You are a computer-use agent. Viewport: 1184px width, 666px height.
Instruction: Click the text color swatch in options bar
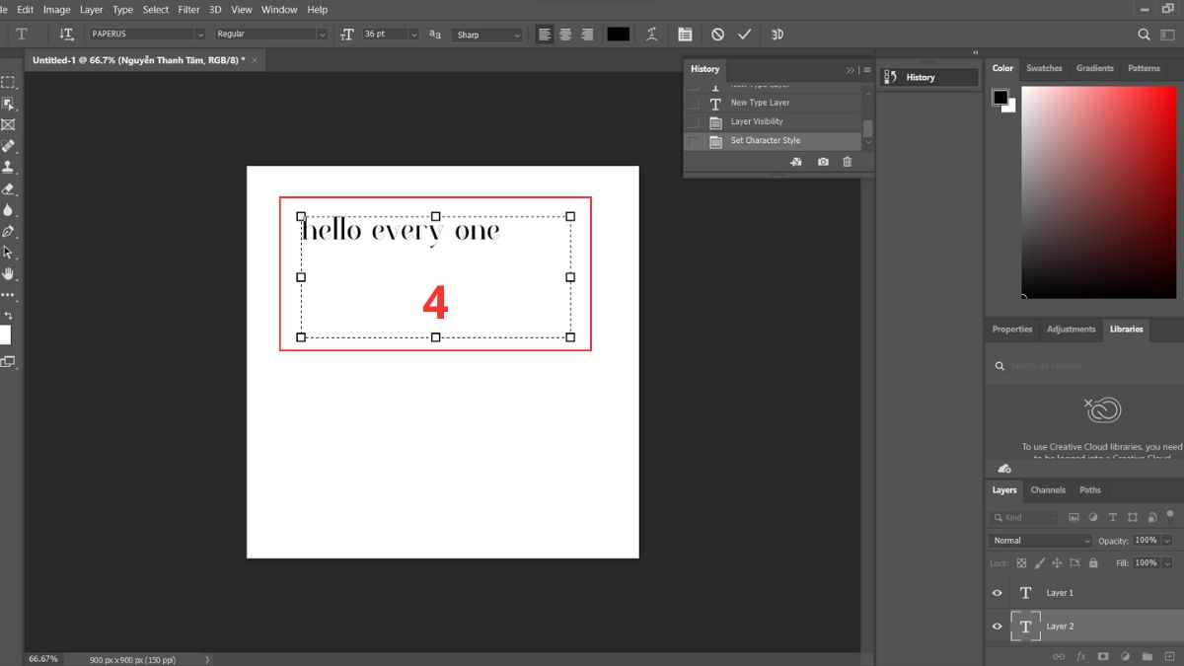[x=618, y=34]
